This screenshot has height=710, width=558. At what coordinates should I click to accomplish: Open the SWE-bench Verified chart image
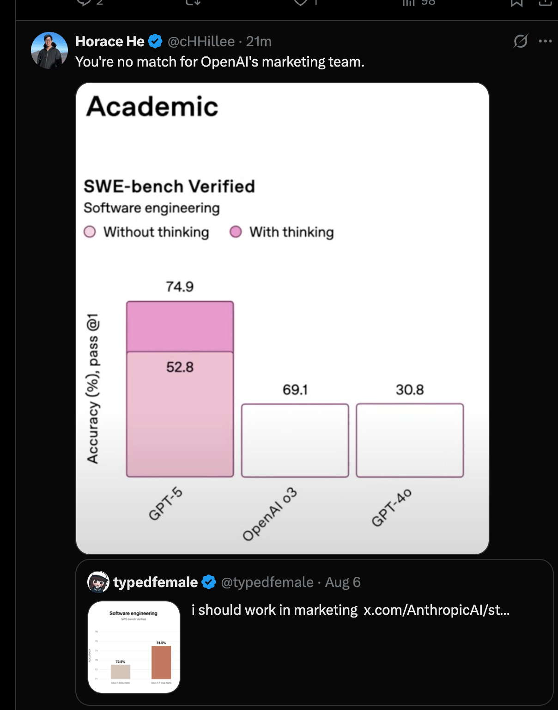282,318
